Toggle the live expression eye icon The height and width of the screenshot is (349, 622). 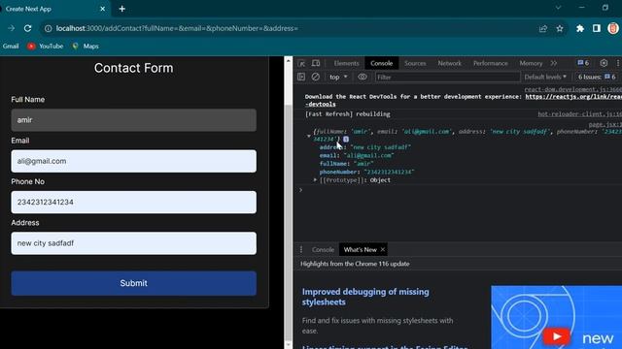click(363, 77)
